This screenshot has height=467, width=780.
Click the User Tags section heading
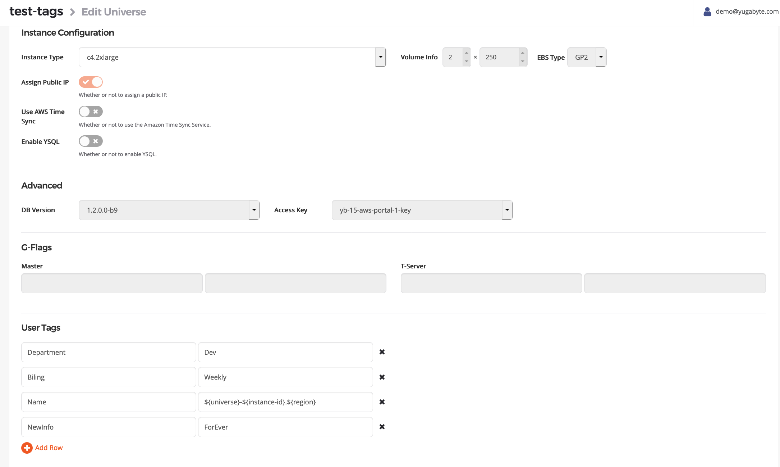click(41, 328)
